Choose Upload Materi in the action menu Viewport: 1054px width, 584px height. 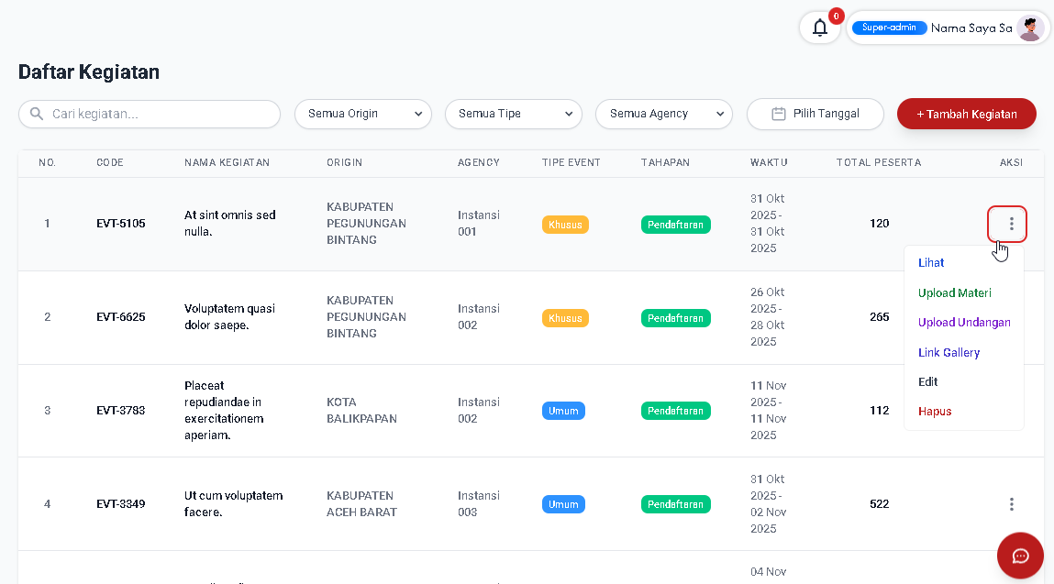tap(954, 293)
